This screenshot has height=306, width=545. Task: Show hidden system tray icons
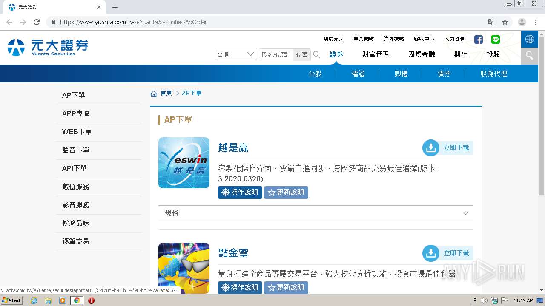[475, 300]
